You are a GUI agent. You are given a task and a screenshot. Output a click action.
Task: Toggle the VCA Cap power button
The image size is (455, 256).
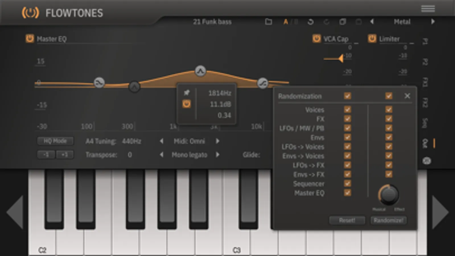(x=316, y=38)
